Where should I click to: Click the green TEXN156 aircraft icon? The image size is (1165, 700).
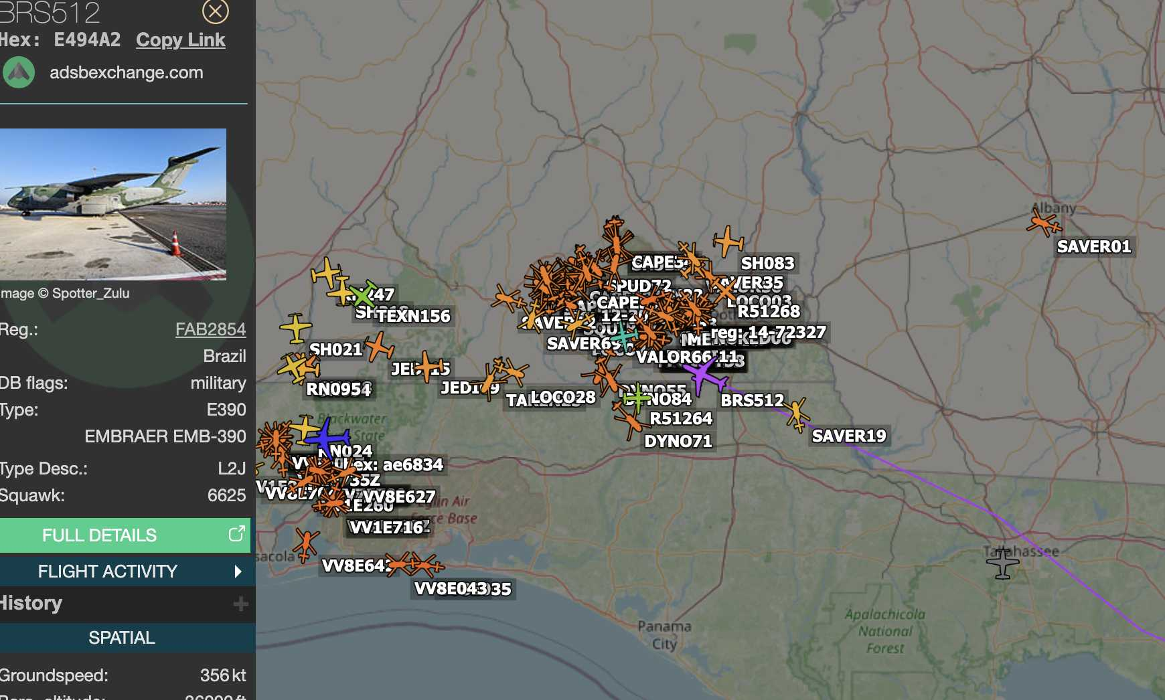362,295
